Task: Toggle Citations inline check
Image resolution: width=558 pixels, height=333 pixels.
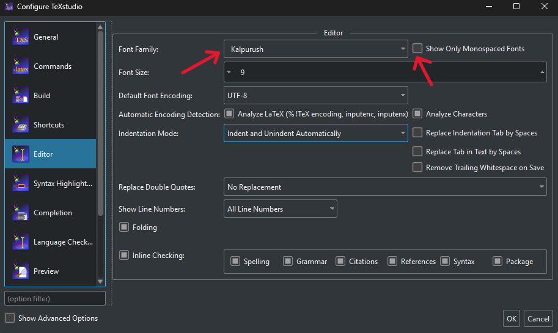Action: click(340, 261)
